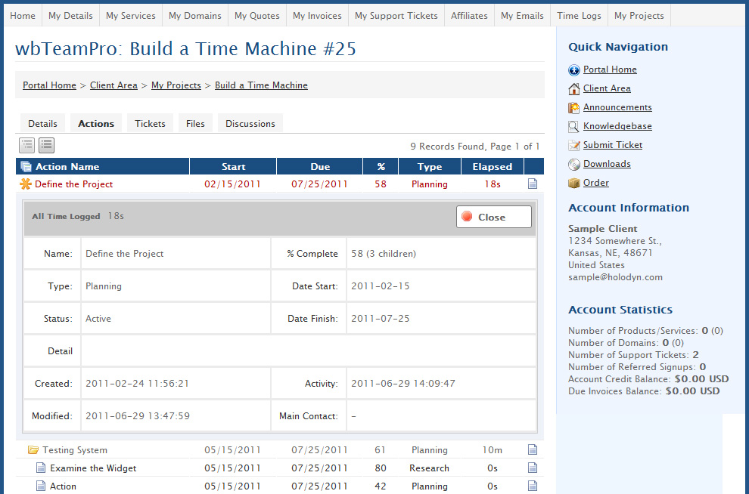Select the Examine the Widget action
Image resolution: width=749 pixels, height=494 pixels.
coord(93,468)
